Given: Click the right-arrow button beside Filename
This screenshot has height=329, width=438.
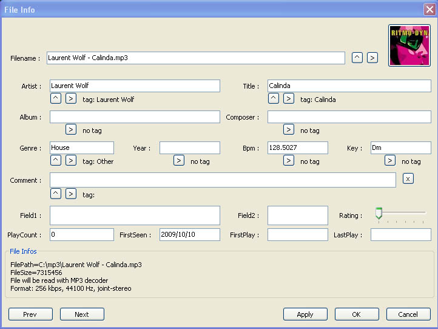Looking at the screenshot, I should [x=372, y=58].
